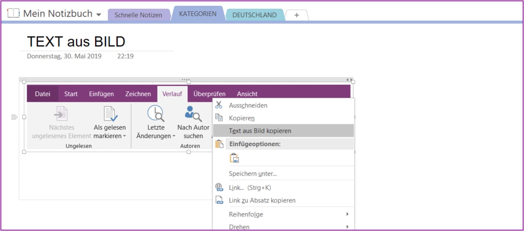This screenshot has width=524, height=231.
Task: Open the DEUTSCHLAND section tab
Action: [x=254, y=15]
